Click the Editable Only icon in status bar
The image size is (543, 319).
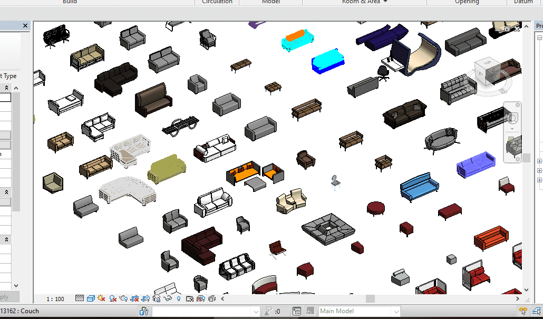(269, 311)
